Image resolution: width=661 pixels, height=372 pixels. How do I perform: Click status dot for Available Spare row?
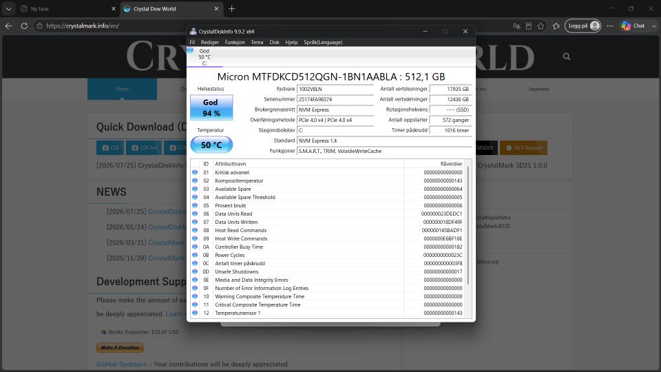pyautogui.click(x=195, y=189)
